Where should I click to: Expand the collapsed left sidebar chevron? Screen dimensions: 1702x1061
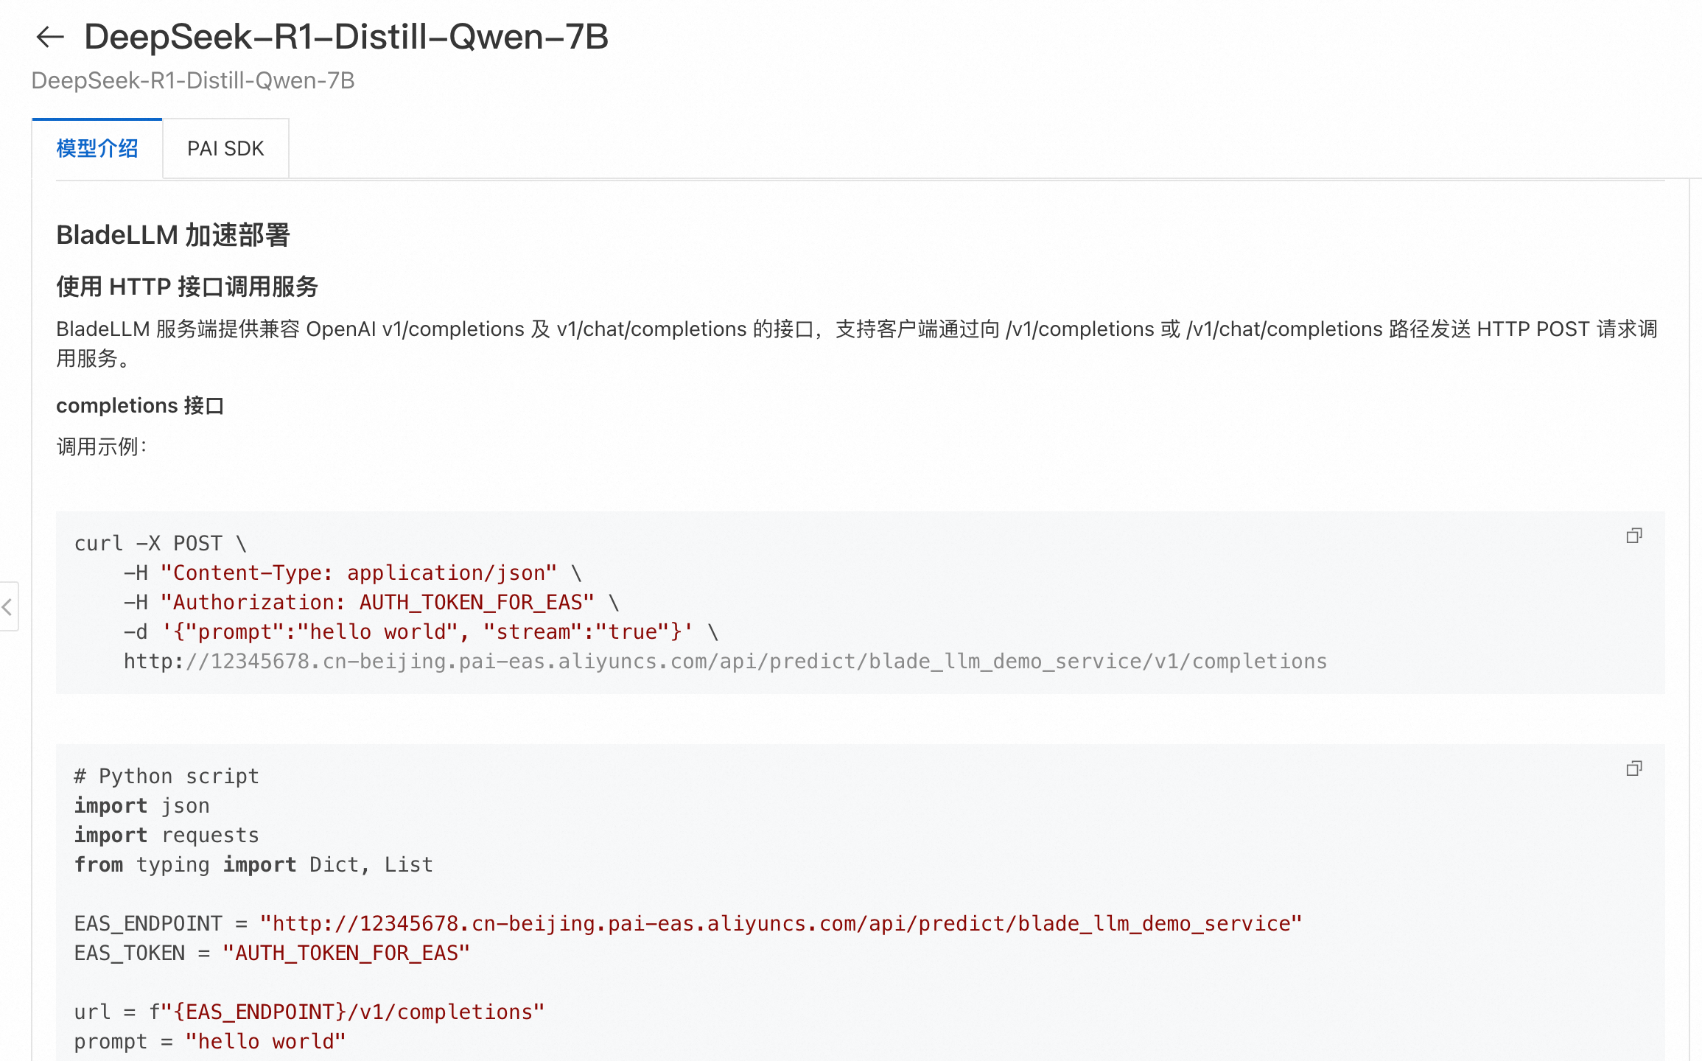(8, 607)
